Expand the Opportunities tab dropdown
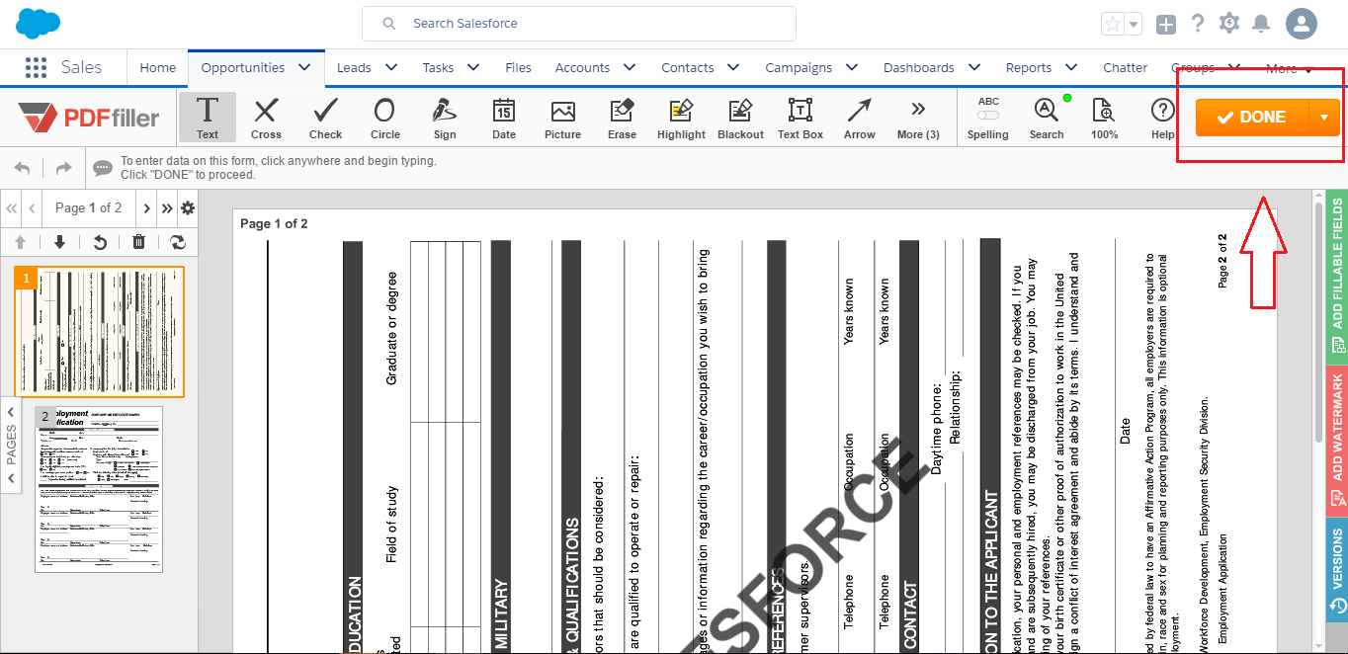The height and width of the screenshot is (654, 1348). [304, 67]
